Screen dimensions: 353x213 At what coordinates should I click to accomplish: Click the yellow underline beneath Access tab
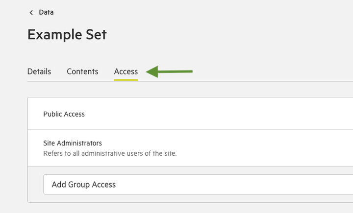coord(126,80)
